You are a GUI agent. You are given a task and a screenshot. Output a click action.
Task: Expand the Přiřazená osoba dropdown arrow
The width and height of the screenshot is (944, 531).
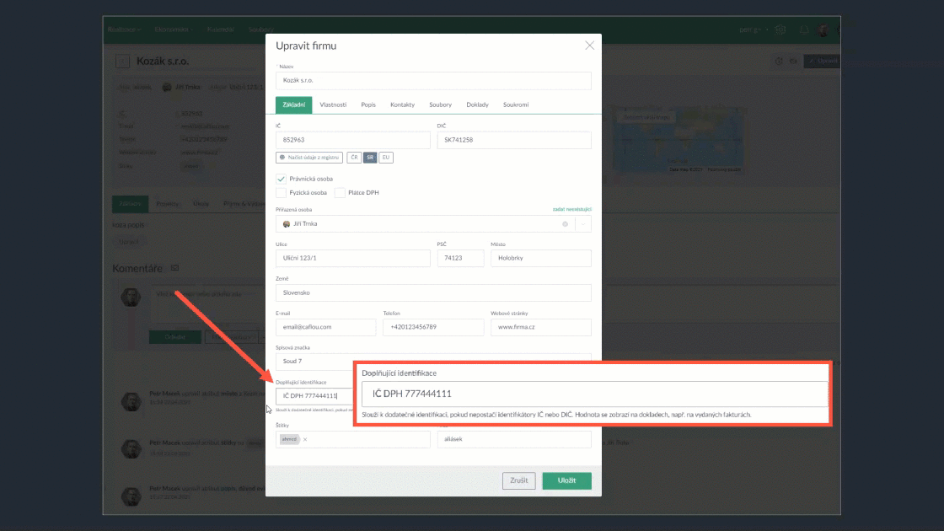click(x=583, y=224)
